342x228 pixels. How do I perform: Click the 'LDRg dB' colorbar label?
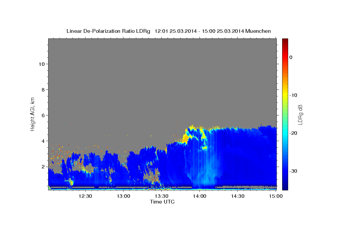300,115
